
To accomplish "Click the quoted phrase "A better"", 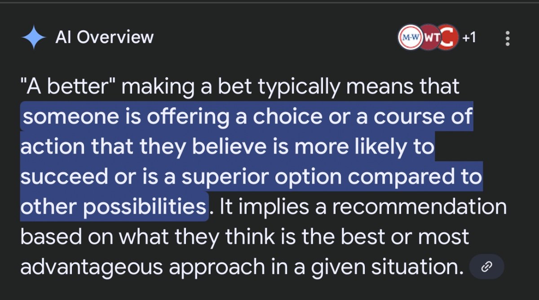I will (68, 87).
